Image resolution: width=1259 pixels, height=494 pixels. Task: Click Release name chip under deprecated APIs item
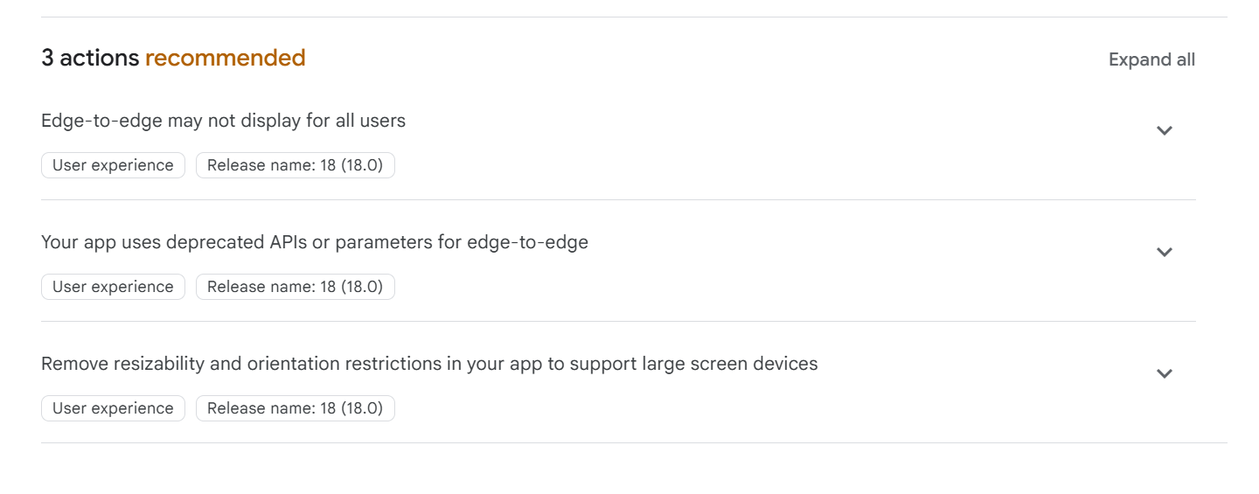pyautogui.click(x=295, y=287)
